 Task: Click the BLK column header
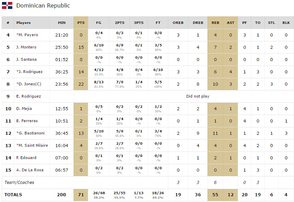click(286, 23)
